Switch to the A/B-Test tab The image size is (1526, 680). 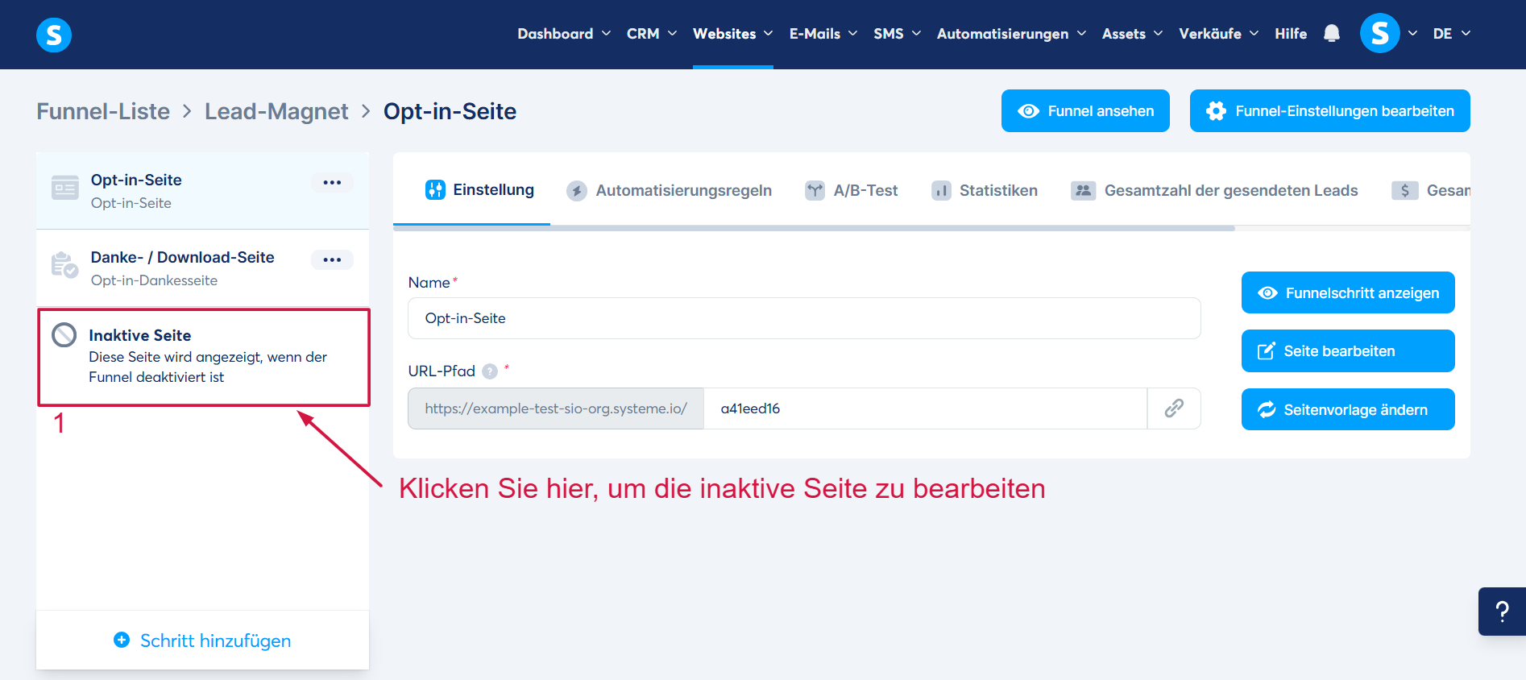[x=851, y=191]
